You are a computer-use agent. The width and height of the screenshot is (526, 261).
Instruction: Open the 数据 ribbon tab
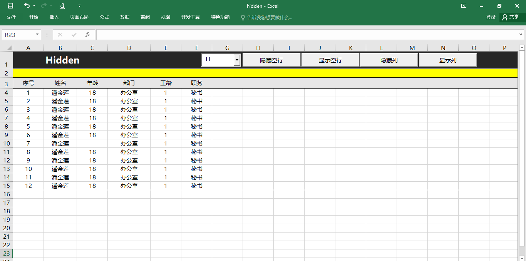tap(125, 17)
